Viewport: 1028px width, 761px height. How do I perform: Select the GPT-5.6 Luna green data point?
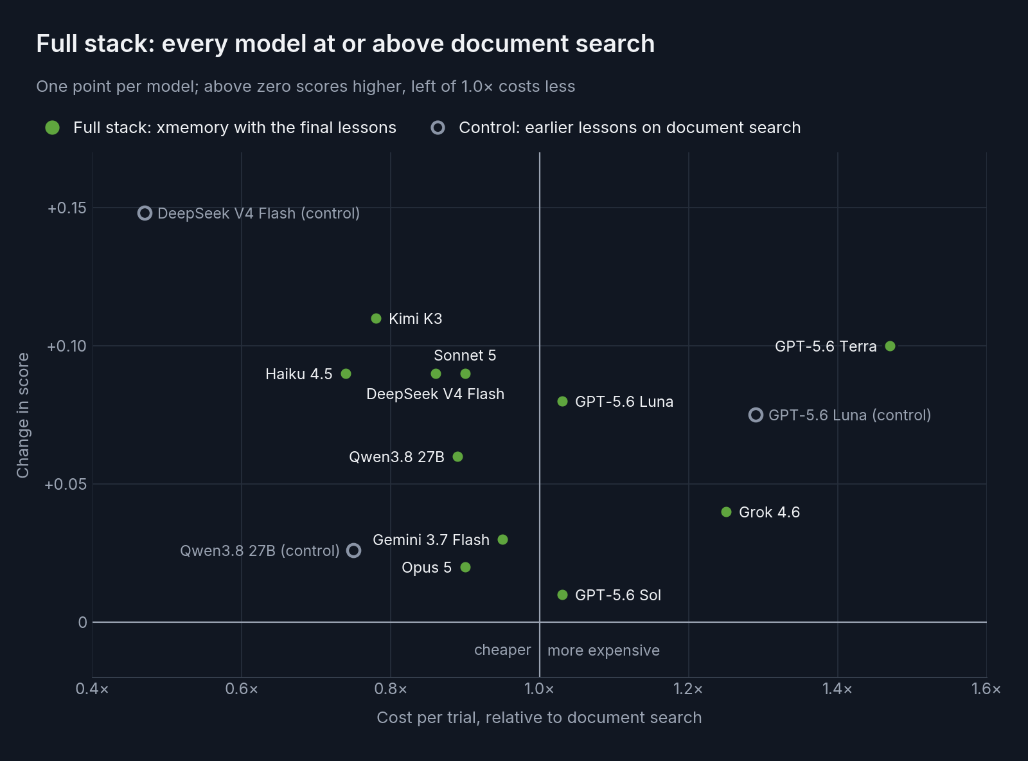click(x=563, y=402)
